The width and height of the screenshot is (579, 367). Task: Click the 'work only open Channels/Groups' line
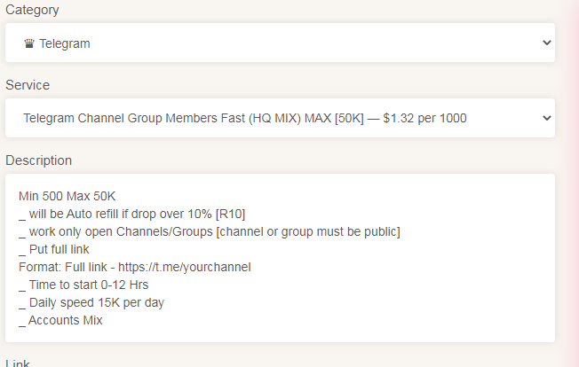tap(210, 231)
